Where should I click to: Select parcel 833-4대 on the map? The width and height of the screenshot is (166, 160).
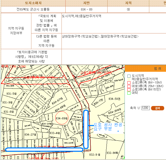tap(55, 133)
